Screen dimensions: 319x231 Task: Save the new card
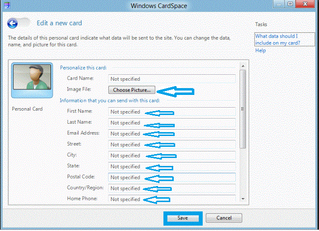(183, 218)
